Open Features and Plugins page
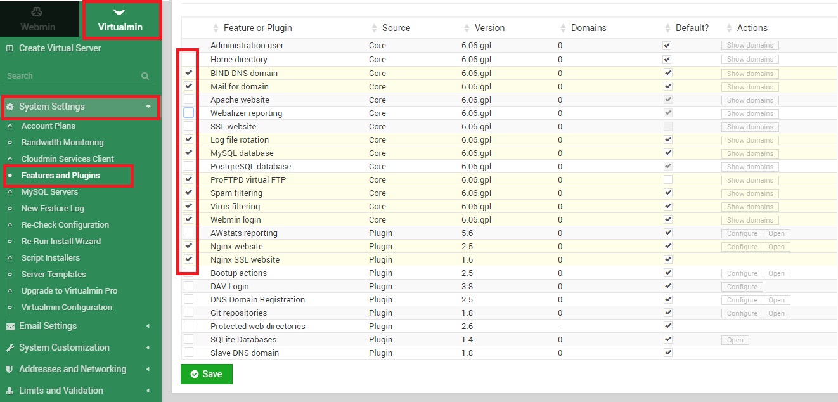 (60, 175)
